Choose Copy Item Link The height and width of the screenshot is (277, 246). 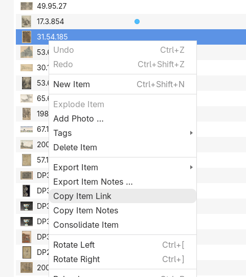point(123,196)
